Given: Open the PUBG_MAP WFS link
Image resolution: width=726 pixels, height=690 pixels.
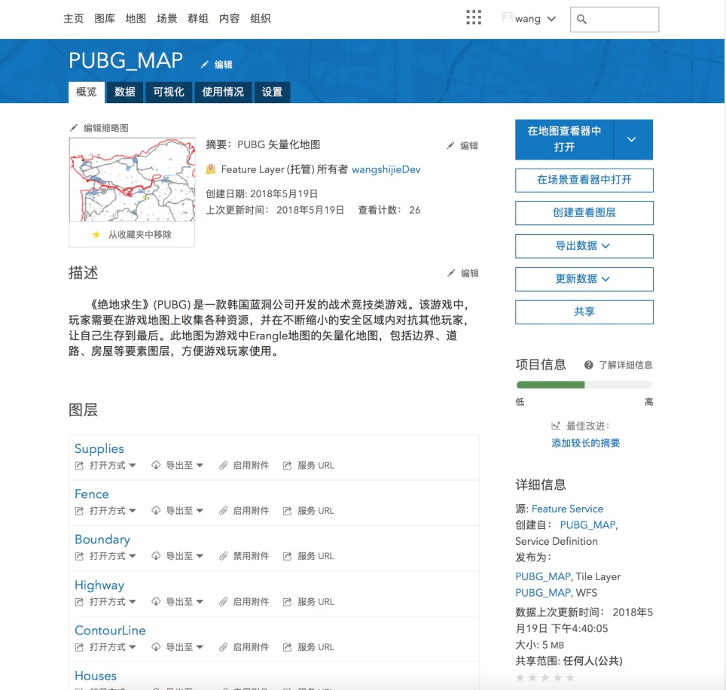Looking at the screenshot, I should [x=543, y=592].
